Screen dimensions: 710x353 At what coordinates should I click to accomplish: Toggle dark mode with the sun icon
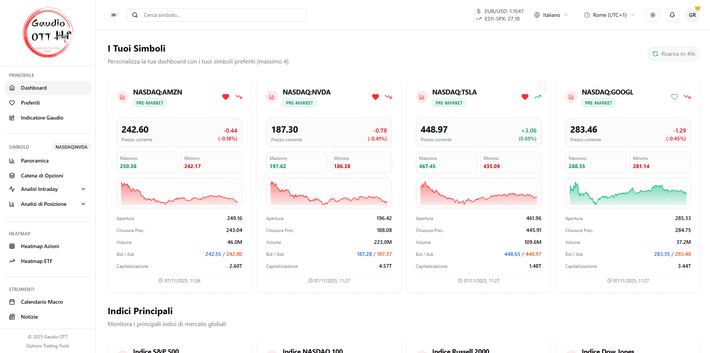(652, 15)
